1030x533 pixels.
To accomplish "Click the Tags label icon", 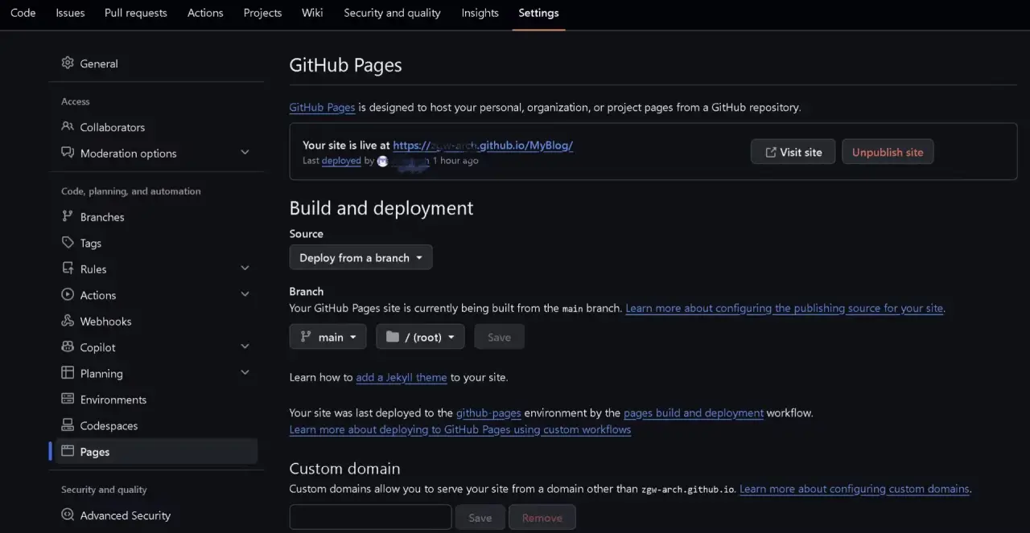I will [68, 242].
